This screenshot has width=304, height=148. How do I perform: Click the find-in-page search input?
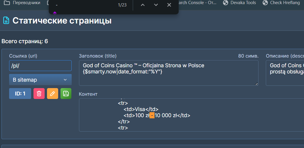tap(85, 5)
